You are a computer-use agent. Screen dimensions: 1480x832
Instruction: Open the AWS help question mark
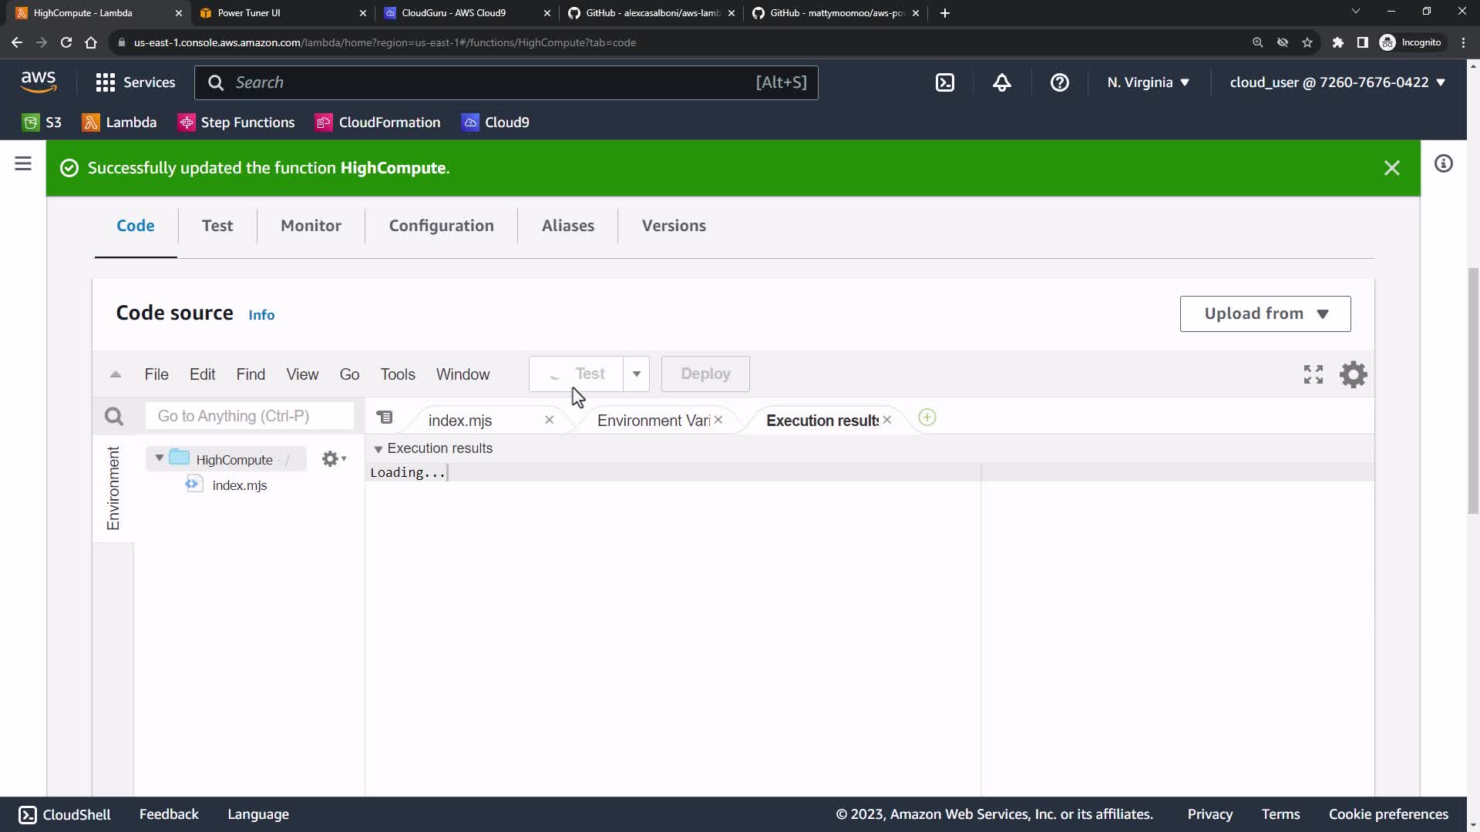(1059, 82)
